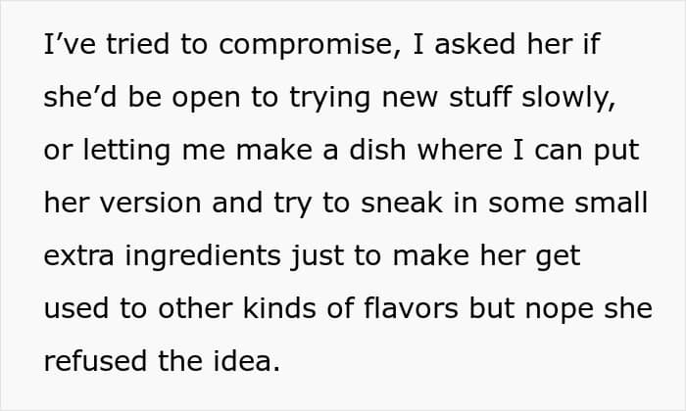Click the word "where" in third line
The height and width of the screenshot is (411, 686).
pyautogui.click(x=460, y=151)
